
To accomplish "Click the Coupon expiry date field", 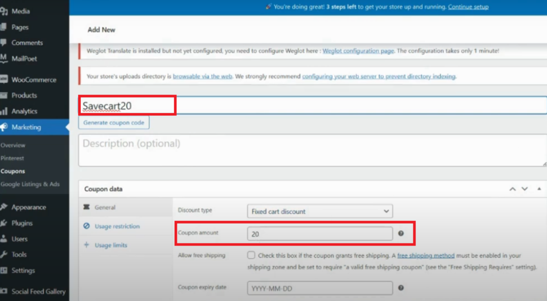I will tap(319, 288).
